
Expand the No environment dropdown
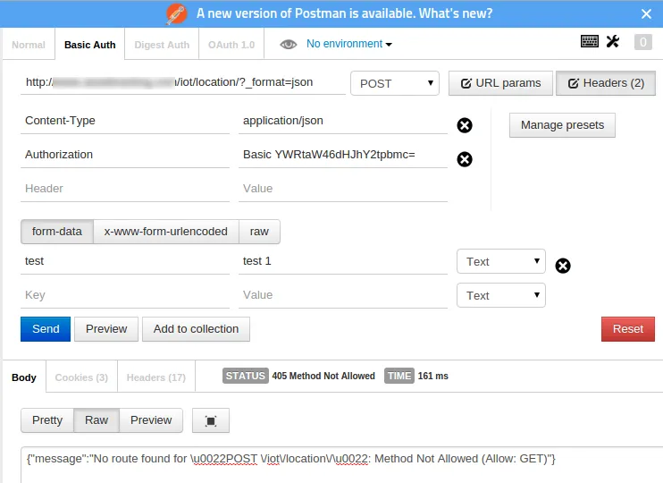click(349, 44)
